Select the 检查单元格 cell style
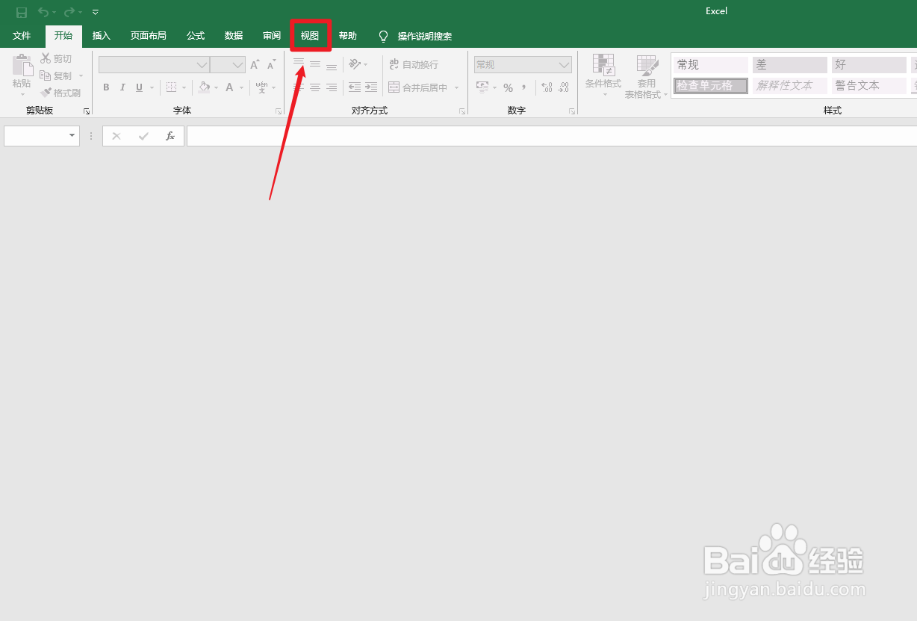Screen dimensions: 917x621 coord(711,86)
